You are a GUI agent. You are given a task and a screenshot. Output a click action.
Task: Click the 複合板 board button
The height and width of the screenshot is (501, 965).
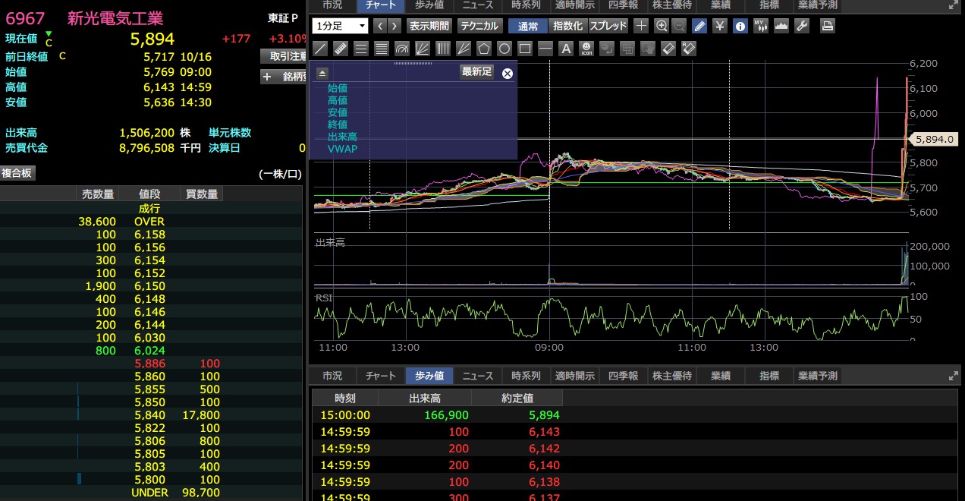[x=17, y=173]
